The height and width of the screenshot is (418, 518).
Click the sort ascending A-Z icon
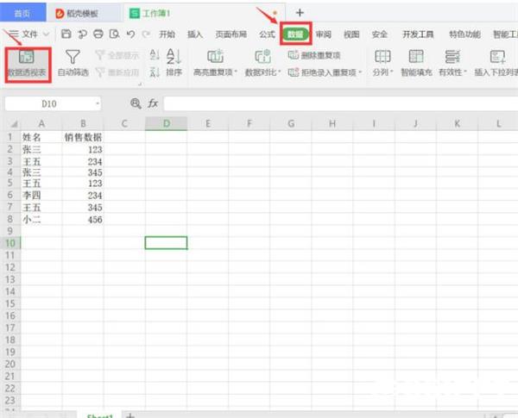(x=155, y=55)
